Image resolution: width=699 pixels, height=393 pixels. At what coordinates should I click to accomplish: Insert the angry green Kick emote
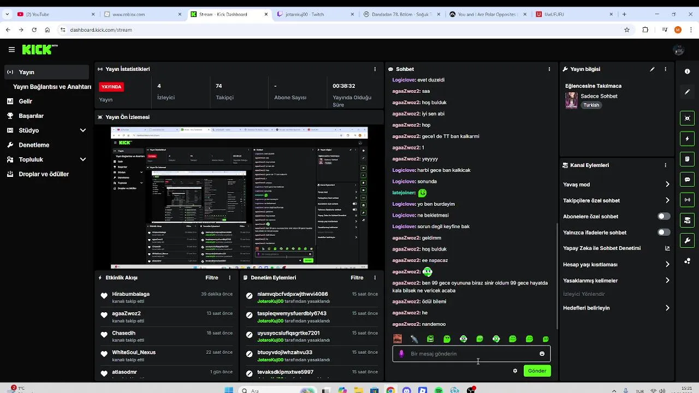point(430,339)
